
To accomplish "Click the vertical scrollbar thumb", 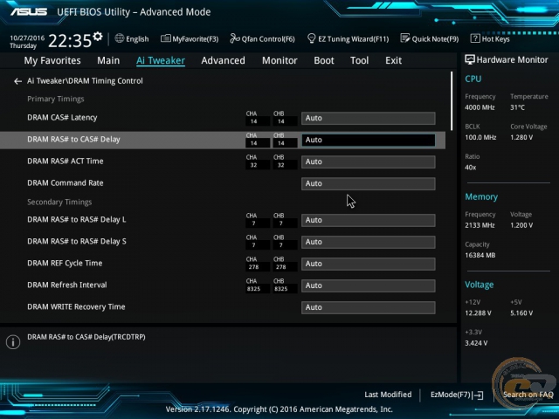I will (452, 101).
